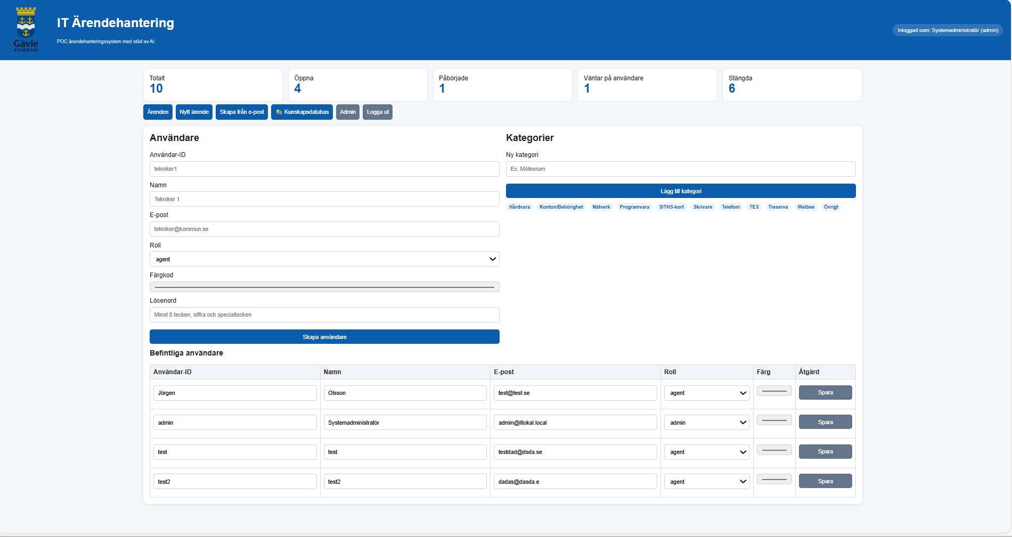This screenshot has height=537, width=1012.
Task: Click the Gävle Kommun logo
Action: point(26,29)
